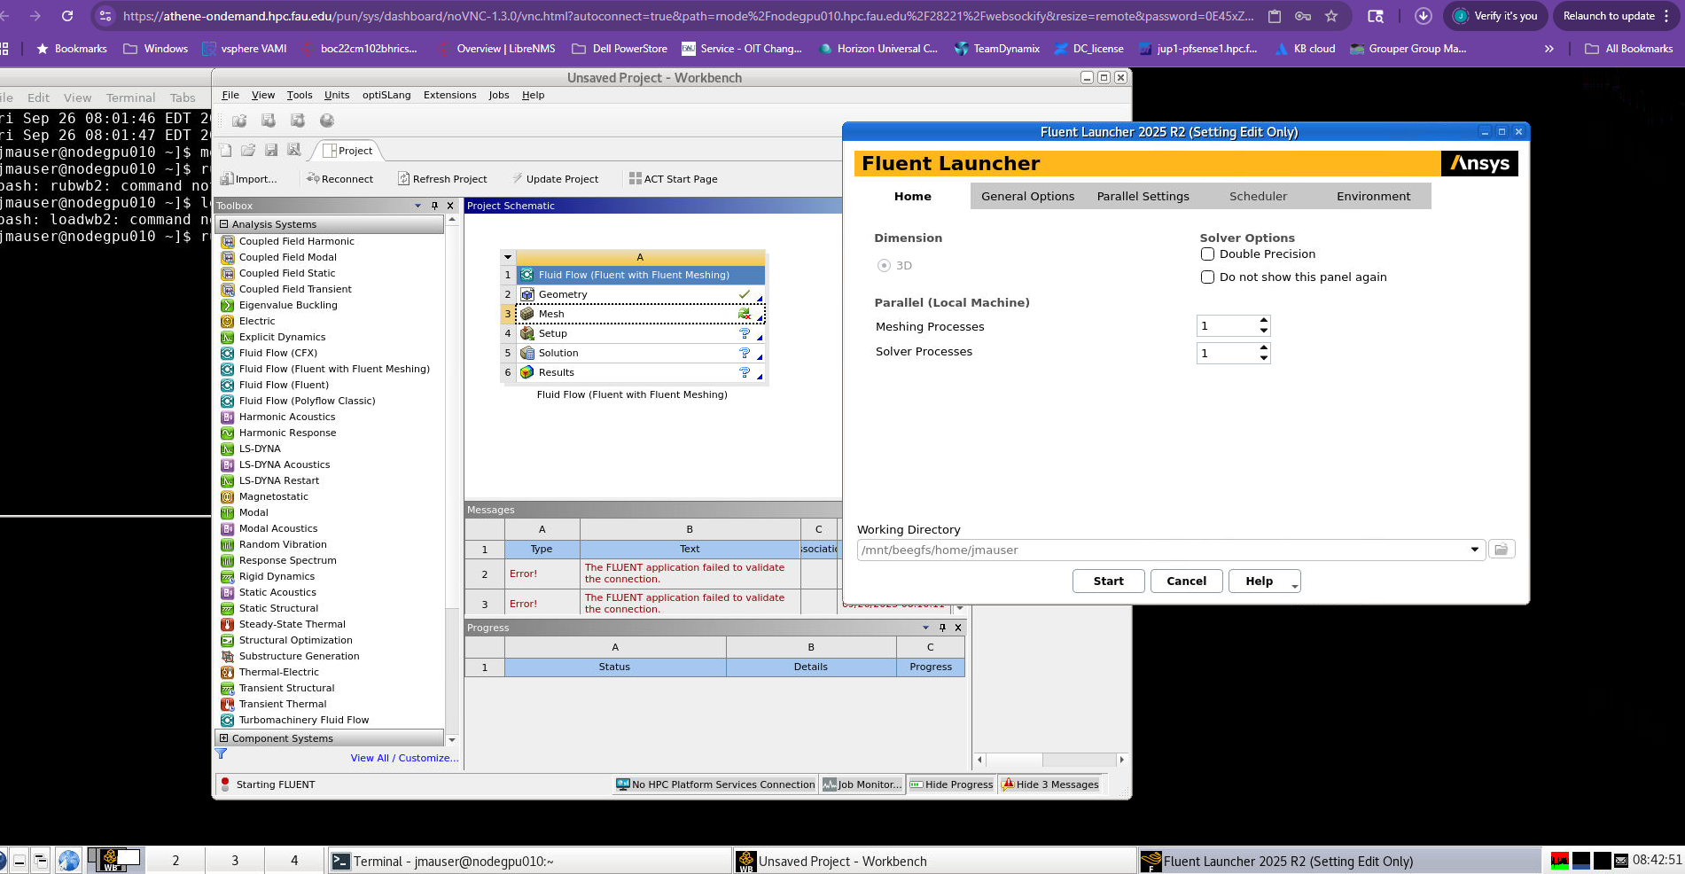
Task: Pin the Toolbox panel with pushpin
Action: pos(434,206)
